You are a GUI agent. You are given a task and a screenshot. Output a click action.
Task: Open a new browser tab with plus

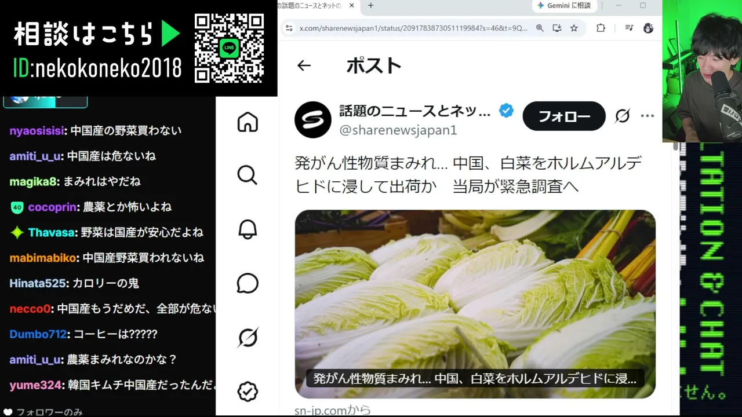[x=370, y=6]
